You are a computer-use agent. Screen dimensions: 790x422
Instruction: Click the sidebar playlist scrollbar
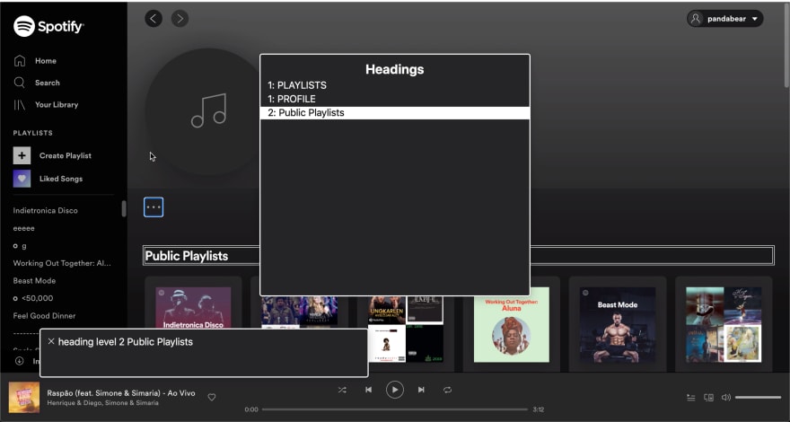coord(124,208)
